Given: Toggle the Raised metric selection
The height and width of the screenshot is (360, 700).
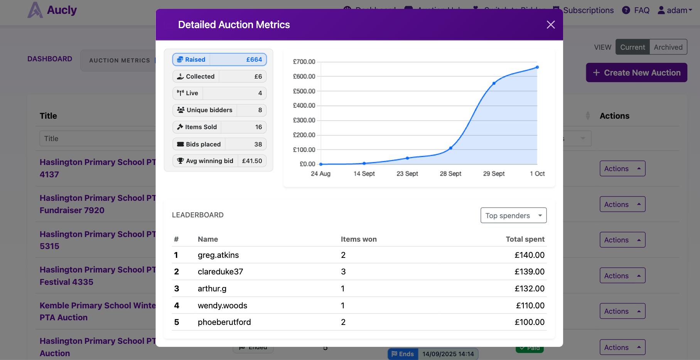Looking at the screenshot, I should [x=219, y=59].
